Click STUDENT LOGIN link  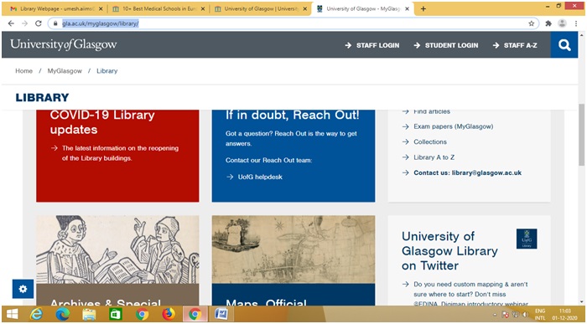pyautogui.click(x=446, y=45)
